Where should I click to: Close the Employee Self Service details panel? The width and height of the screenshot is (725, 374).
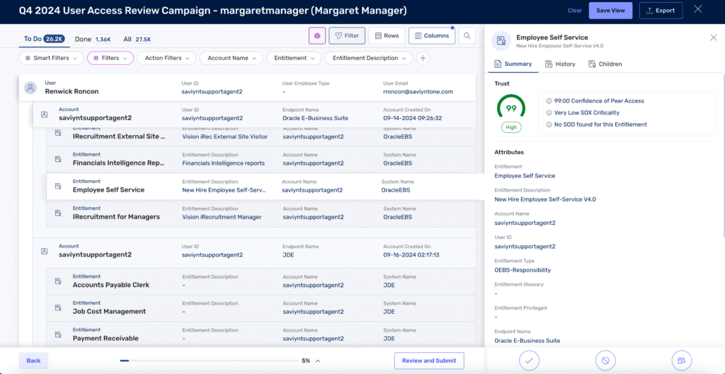click(x=713, y=37)
